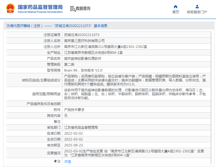Select 注册证编号 value 苏械注准20202211073 in table
The image size is (216, 167).
(82, 35)
